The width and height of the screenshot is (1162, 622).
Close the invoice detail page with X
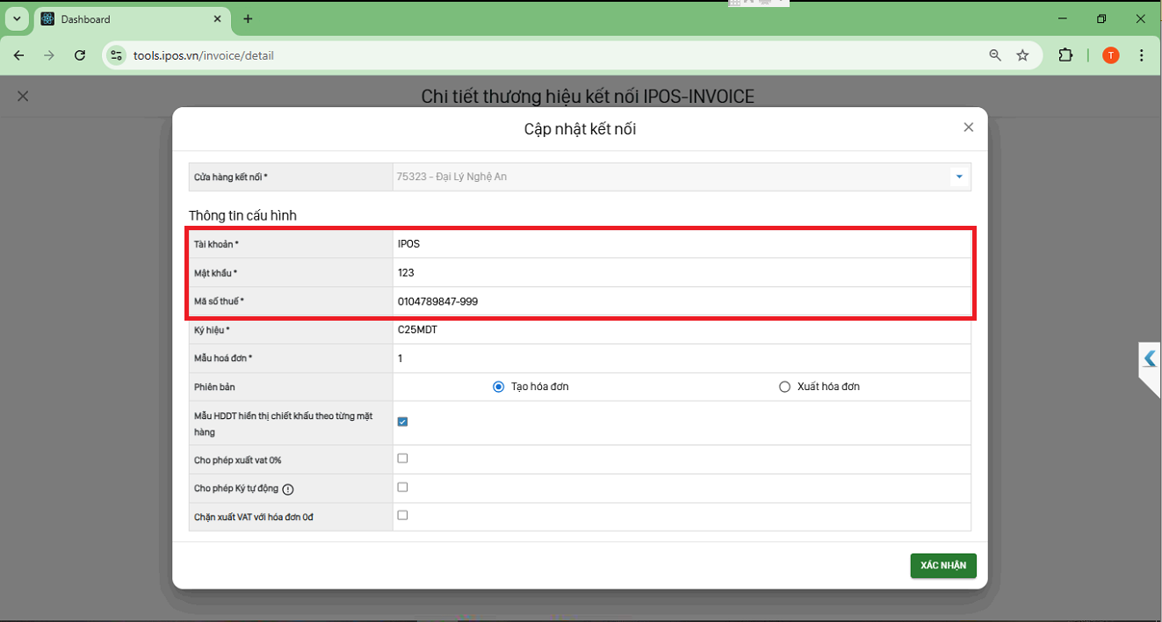(24, 96)
